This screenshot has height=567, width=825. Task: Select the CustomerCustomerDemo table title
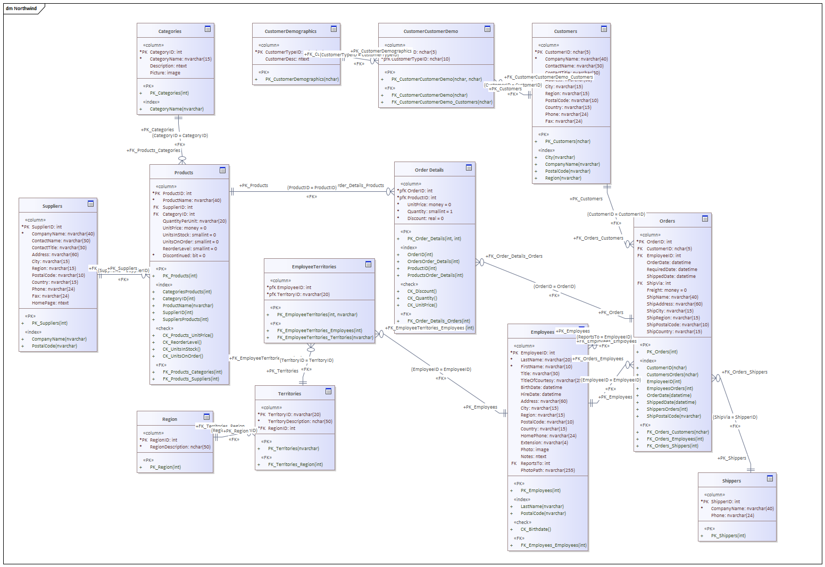point(430,31)
